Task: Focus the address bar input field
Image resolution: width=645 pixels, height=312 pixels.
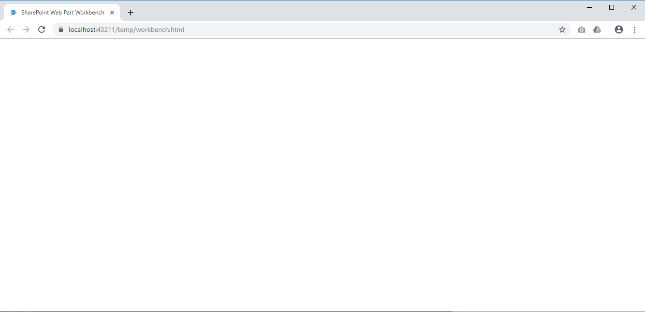Action: pyautogui.click(x=290, y=29)
